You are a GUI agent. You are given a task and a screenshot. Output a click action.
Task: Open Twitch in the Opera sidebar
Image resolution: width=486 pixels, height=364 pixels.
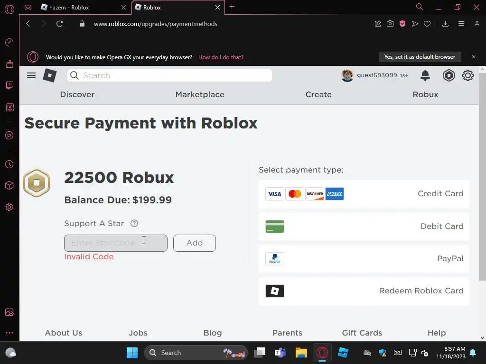[9, 85]
